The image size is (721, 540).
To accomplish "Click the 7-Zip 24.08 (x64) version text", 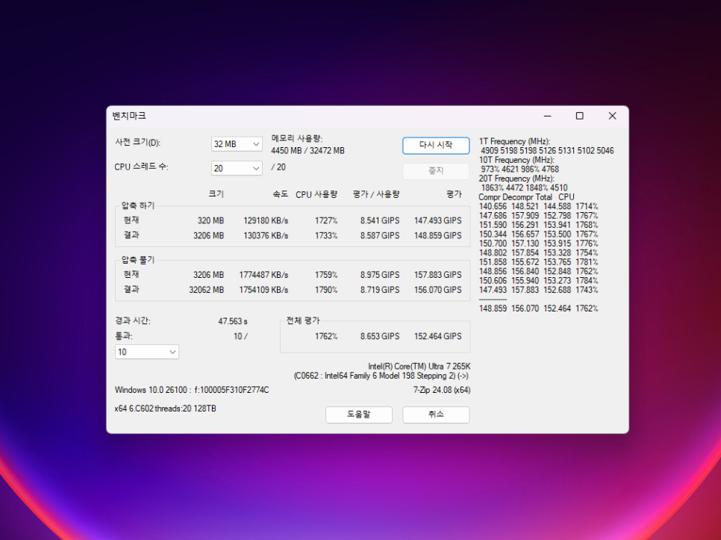I will tap(441, 390).
